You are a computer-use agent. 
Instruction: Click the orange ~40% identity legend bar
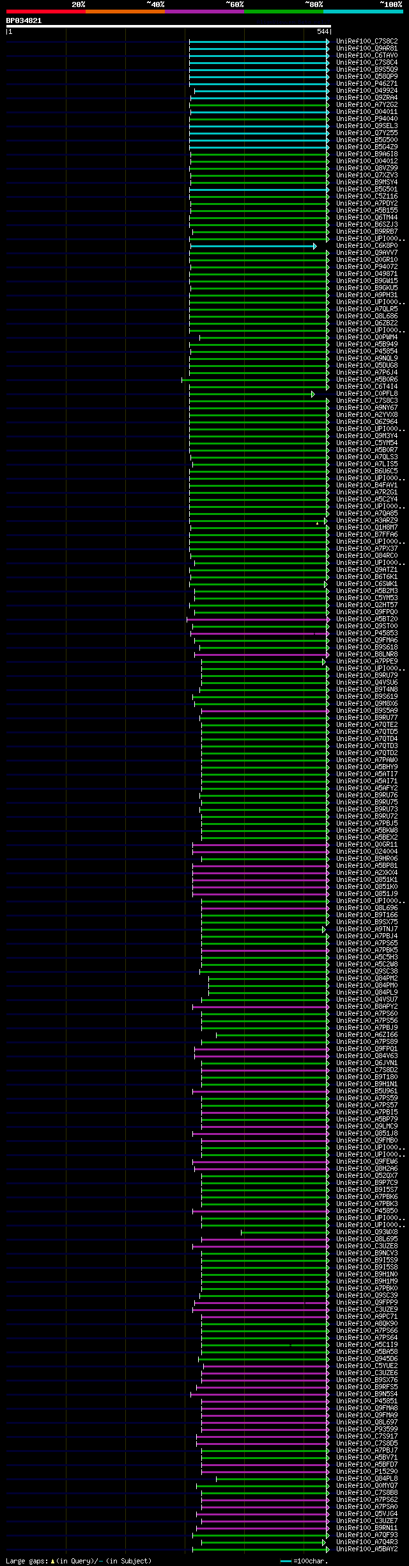125,12
